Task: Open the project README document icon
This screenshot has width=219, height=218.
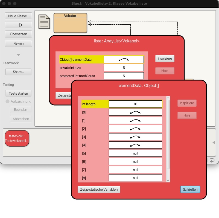Action: [44, 22]
